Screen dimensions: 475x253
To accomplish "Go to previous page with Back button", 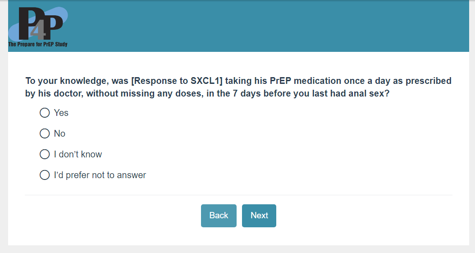I will (219, 216).
